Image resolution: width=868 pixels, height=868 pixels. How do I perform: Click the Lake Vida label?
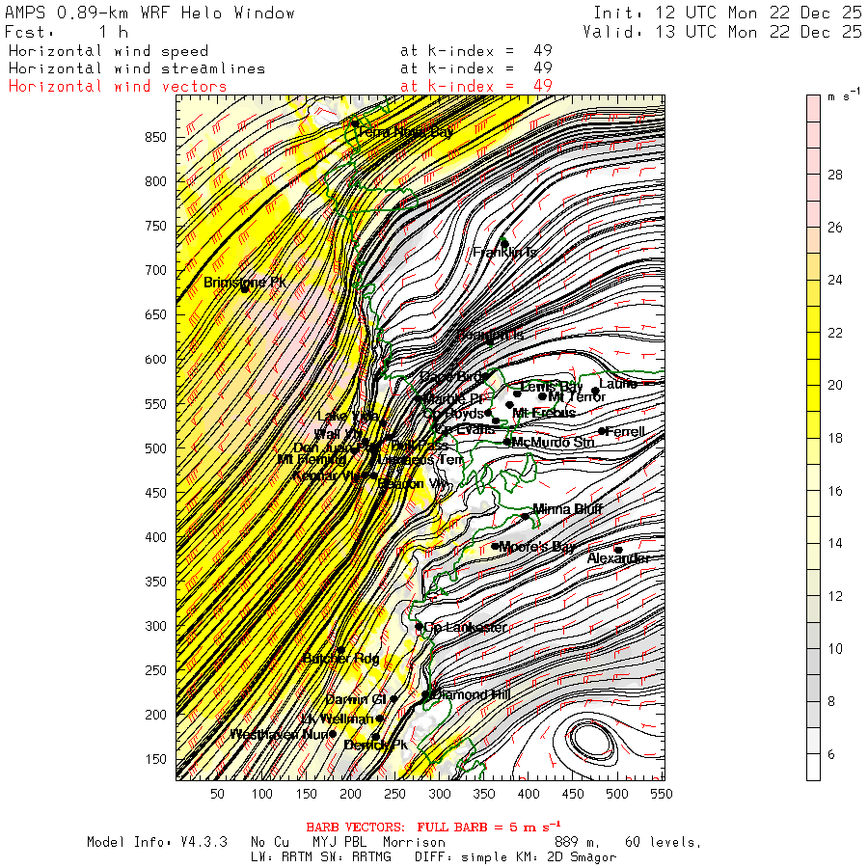347,417
